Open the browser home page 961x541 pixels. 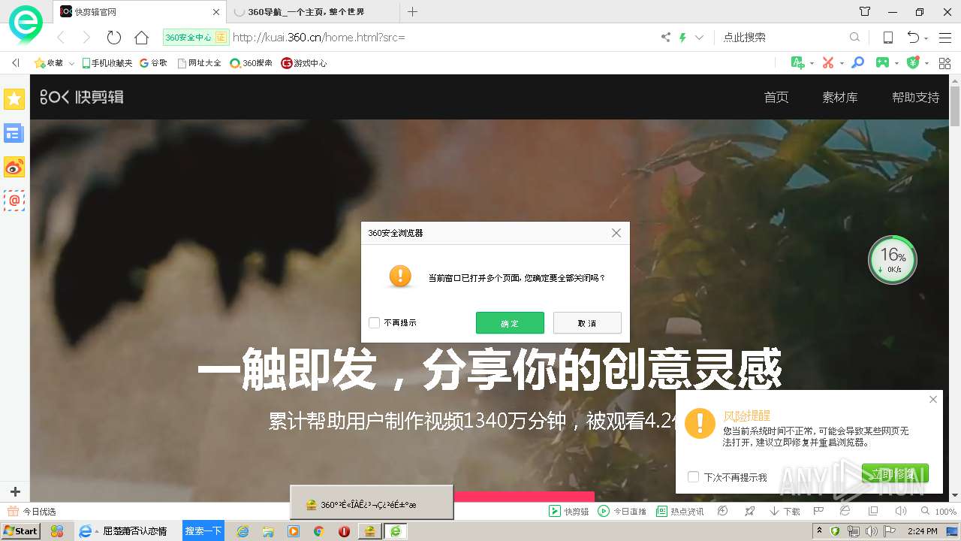tap(141, 38)
